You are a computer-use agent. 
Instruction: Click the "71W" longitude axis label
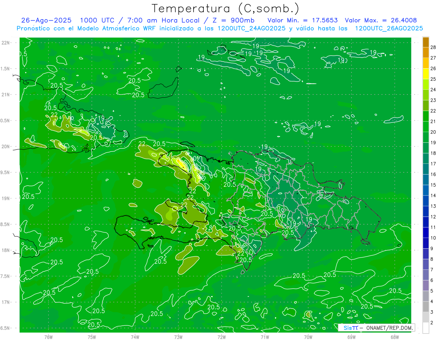[x=265, y=337]
